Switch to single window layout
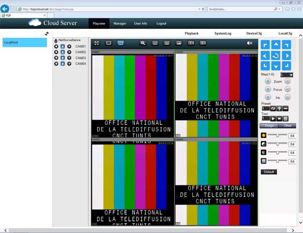The width and height of the screenshot is (303, 233). (109, 43)
